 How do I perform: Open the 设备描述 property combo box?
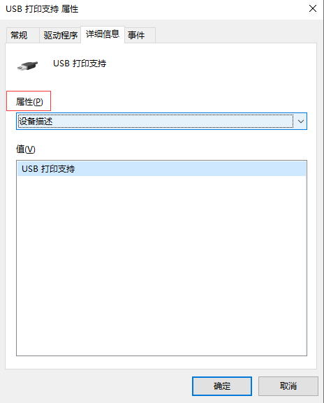click(x=161, y=121)
